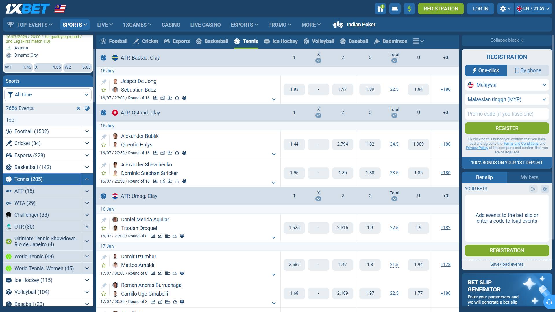Open the support chat headset icon
This screenshot has height=312, width=555.
click(548, 302)
